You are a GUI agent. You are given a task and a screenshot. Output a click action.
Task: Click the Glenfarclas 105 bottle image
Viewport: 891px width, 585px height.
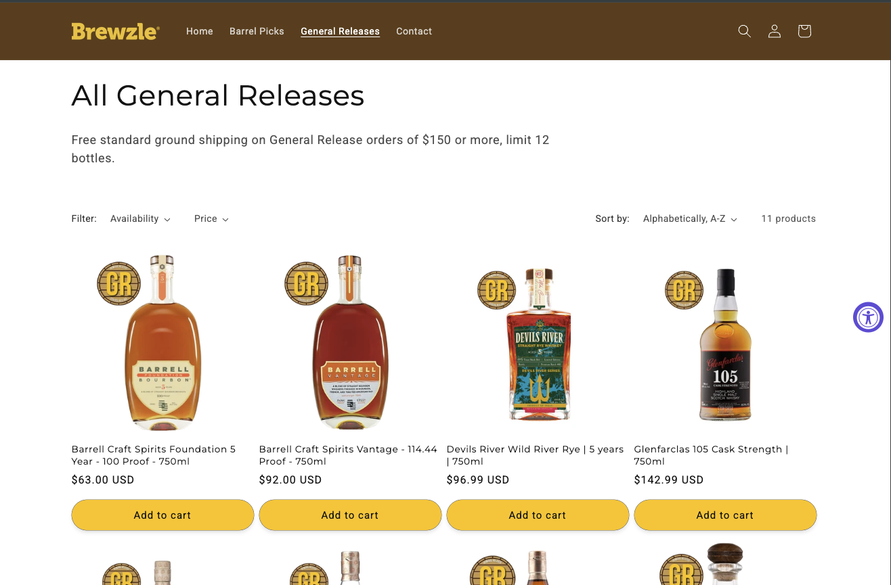725,344
